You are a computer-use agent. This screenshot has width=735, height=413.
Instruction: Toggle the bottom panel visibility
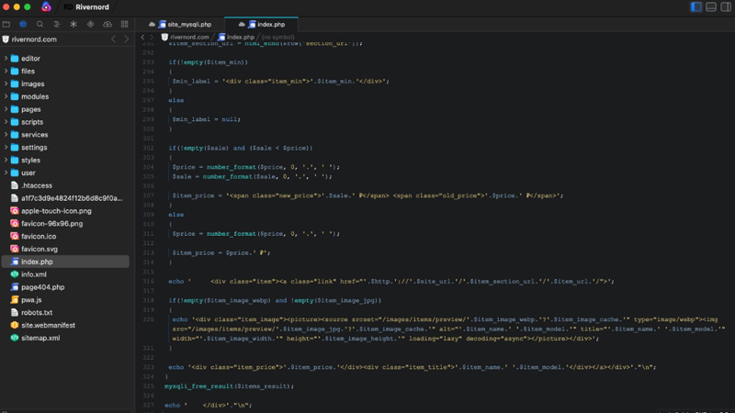point(711,6)
